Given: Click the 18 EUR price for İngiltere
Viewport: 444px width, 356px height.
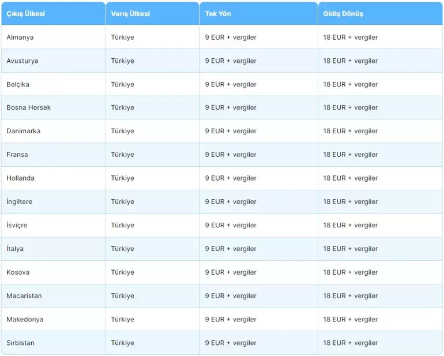Looking at the screenshot, I should coord(351,201).
